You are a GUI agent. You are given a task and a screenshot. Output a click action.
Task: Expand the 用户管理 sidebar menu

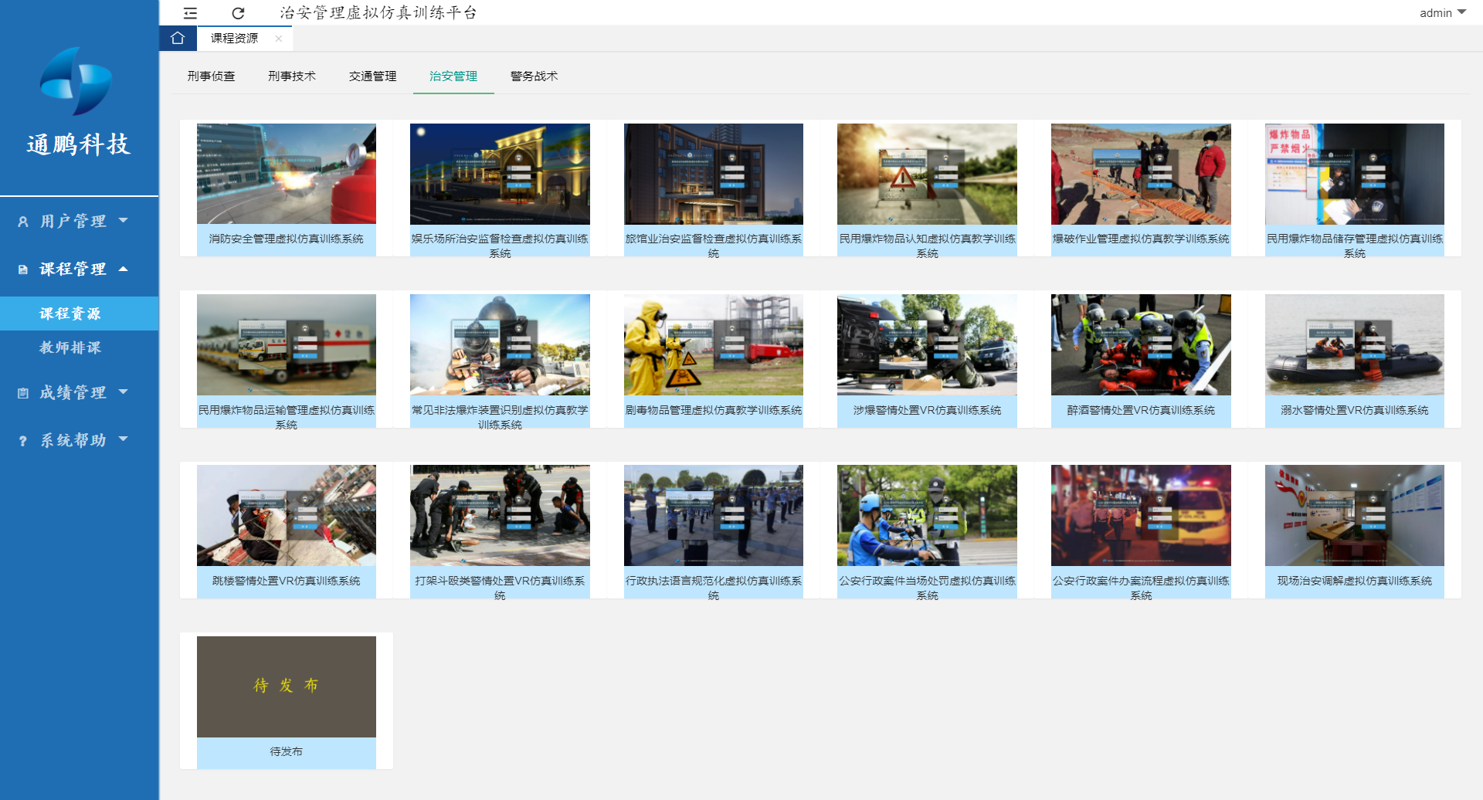pos(73,222)
